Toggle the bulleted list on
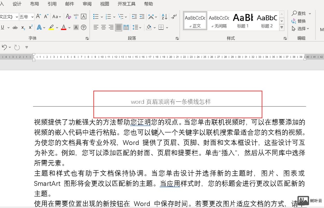 96,16
